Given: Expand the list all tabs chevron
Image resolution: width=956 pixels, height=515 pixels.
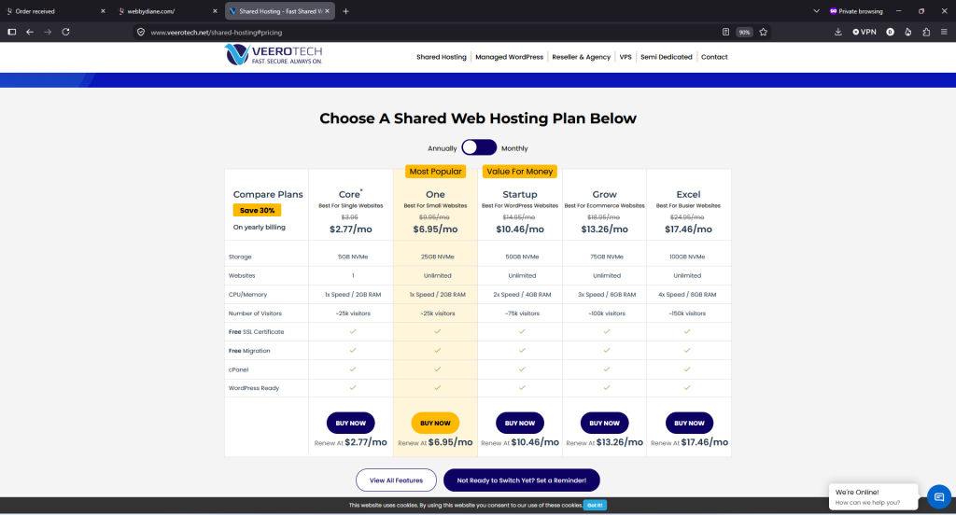Looking at the screenshot, I should pyautogui.click(x=816, y=11).
